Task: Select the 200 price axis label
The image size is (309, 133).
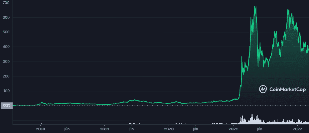Action: (6, 76)
